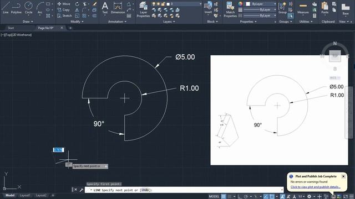
Task: Click the Move command
Action: point(64,4)
